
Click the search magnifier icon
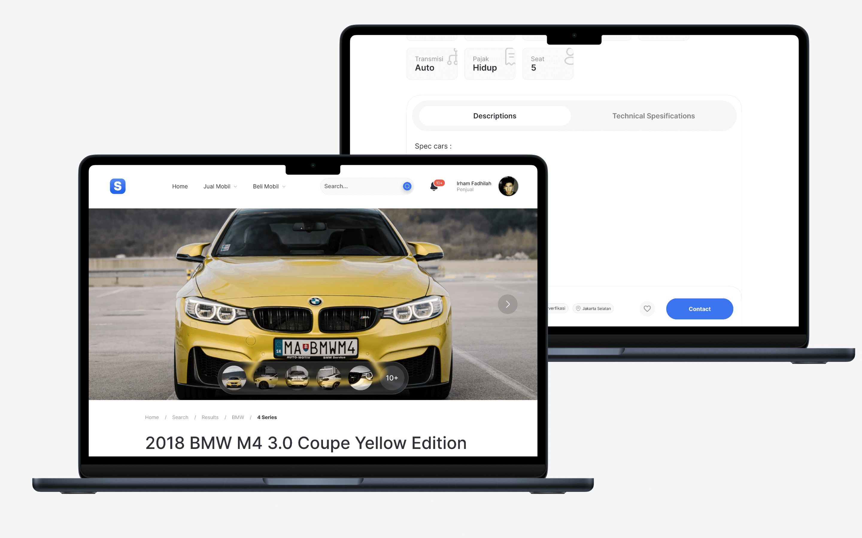pyautogui.click(x=406, y=186)
